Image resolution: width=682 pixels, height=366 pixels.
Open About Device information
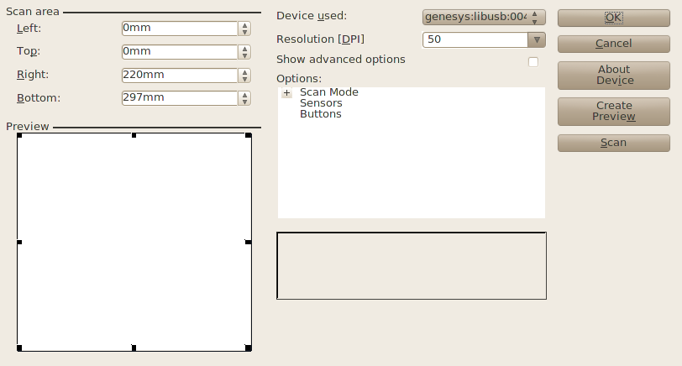(x=614, y=76)
